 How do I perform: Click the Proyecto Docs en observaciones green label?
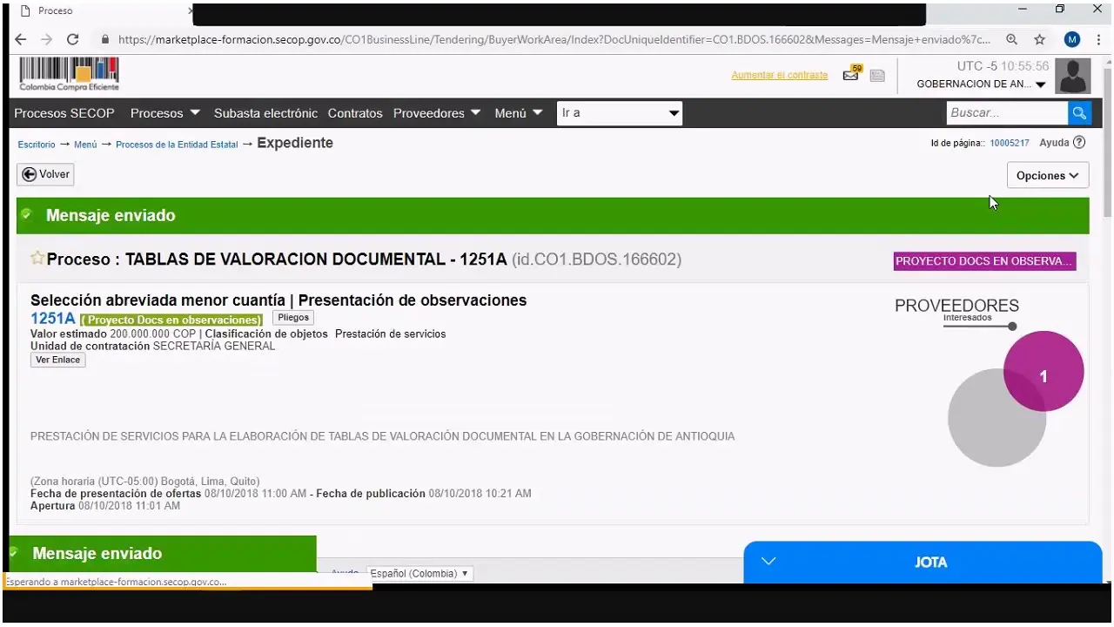click(172, 320)
